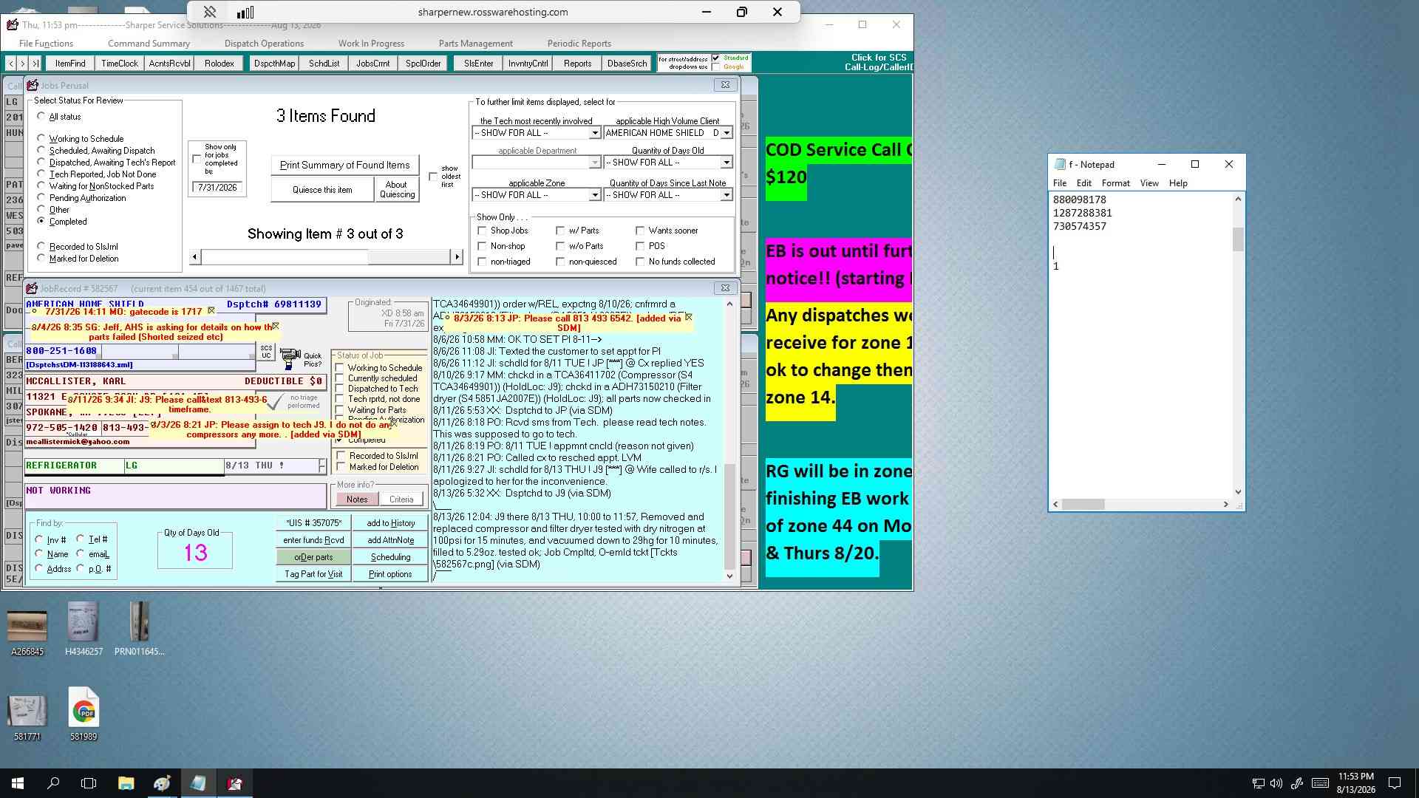Viewport: 1419px width, 798px height.
Task: Open the Parts Management menu
Action: tap(475, 44)
